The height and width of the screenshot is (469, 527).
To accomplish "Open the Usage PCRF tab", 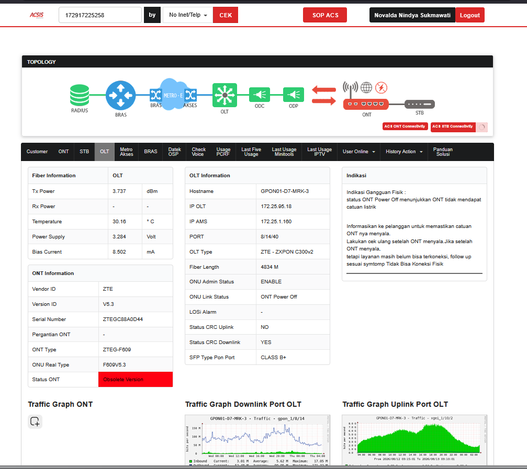I will (x=223, y=152).
